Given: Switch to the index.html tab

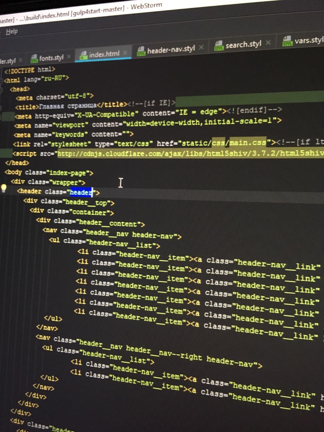Looking at the screenshot, I should pos(104,54).
